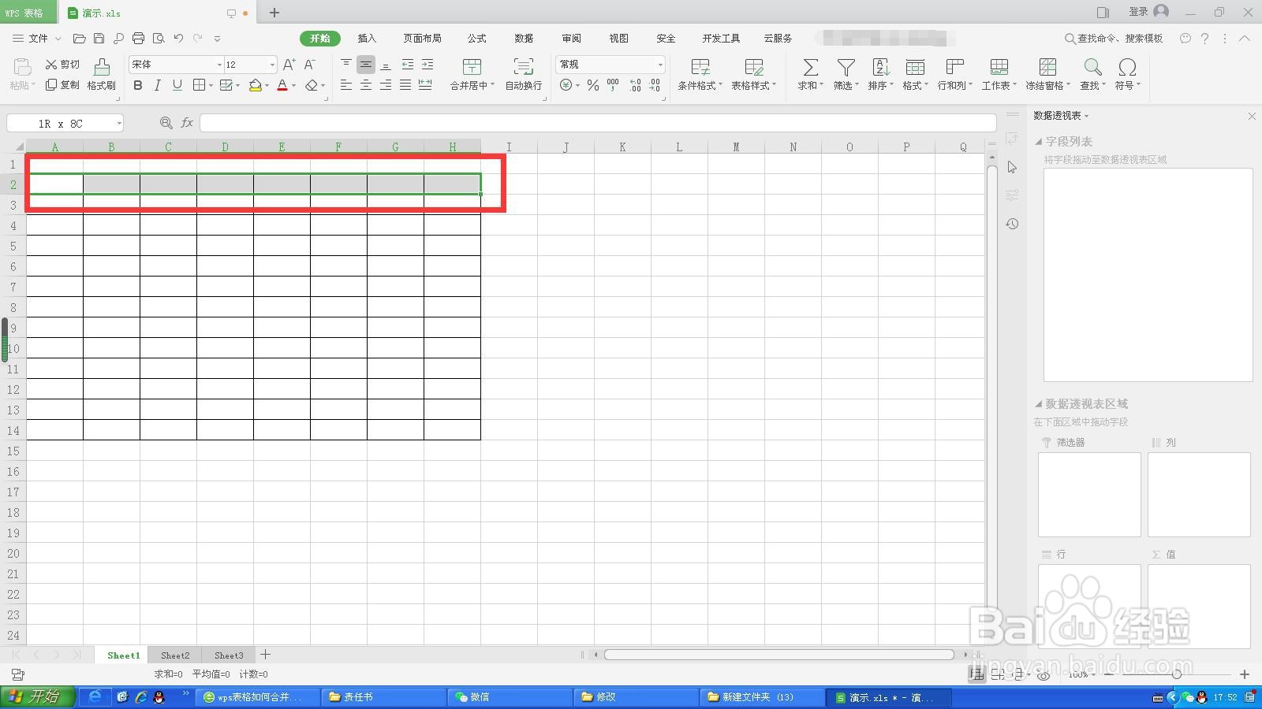Apply yellow fill color bucket
Viewport: 1262px width, 709px height.
[255, 85]
